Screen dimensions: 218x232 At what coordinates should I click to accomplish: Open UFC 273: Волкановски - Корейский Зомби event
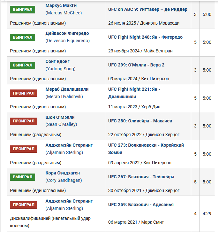pyautogui.click(x=146, y=149)
